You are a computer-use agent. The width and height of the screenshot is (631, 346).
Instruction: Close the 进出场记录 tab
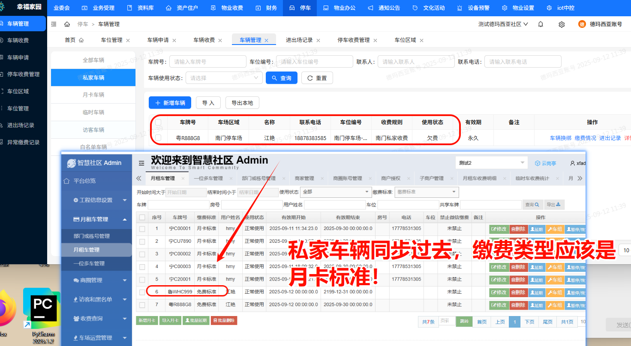tap(318, 40)
